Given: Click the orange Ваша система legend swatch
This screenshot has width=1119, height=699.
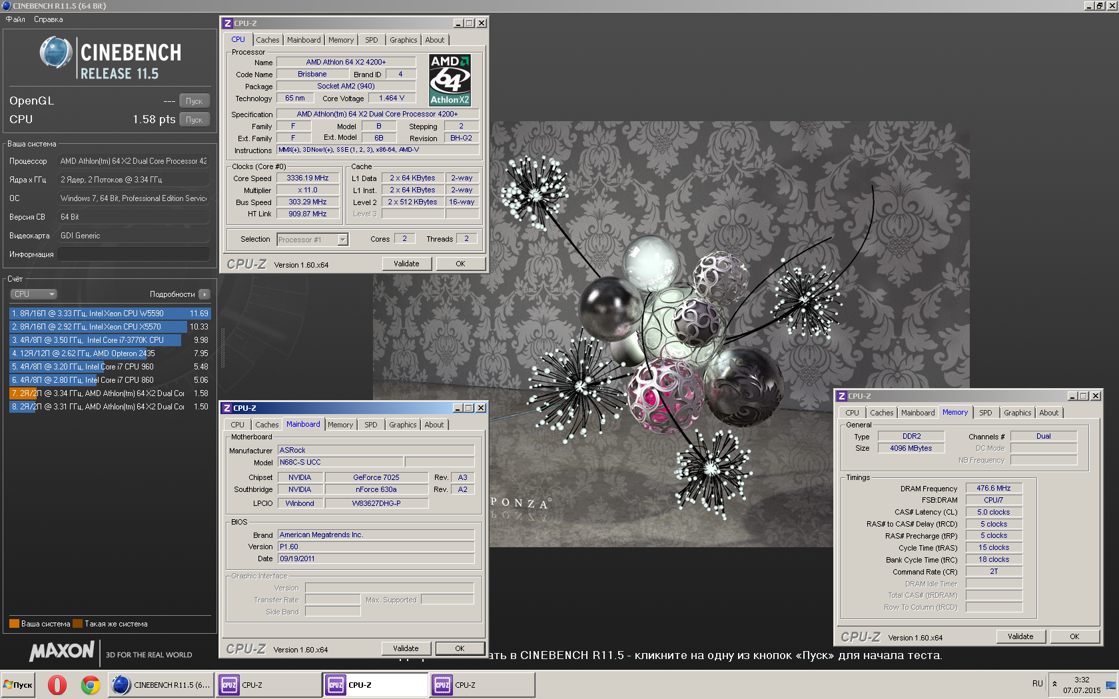Looking at the screenshot, I should tap(14, 624).
